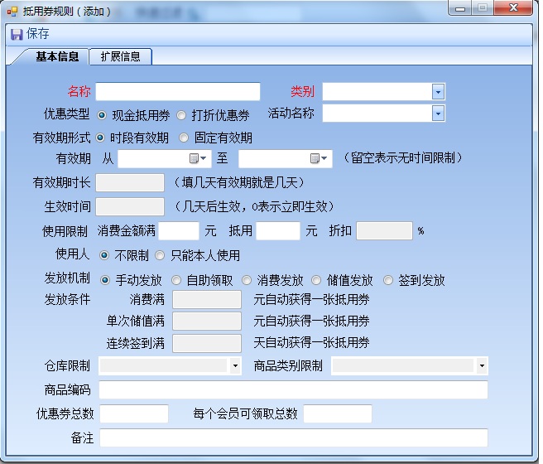Switch to the 基本信息 tab
This screenshot has width=543, height=464.
click(x=57, y=56)
